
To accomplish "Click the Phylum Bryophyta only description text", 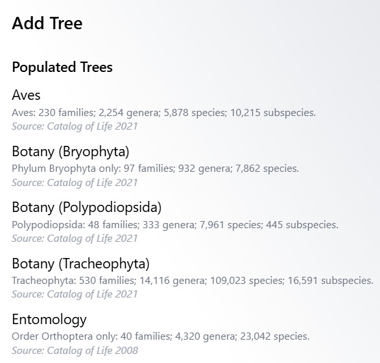I will (155, 169).
